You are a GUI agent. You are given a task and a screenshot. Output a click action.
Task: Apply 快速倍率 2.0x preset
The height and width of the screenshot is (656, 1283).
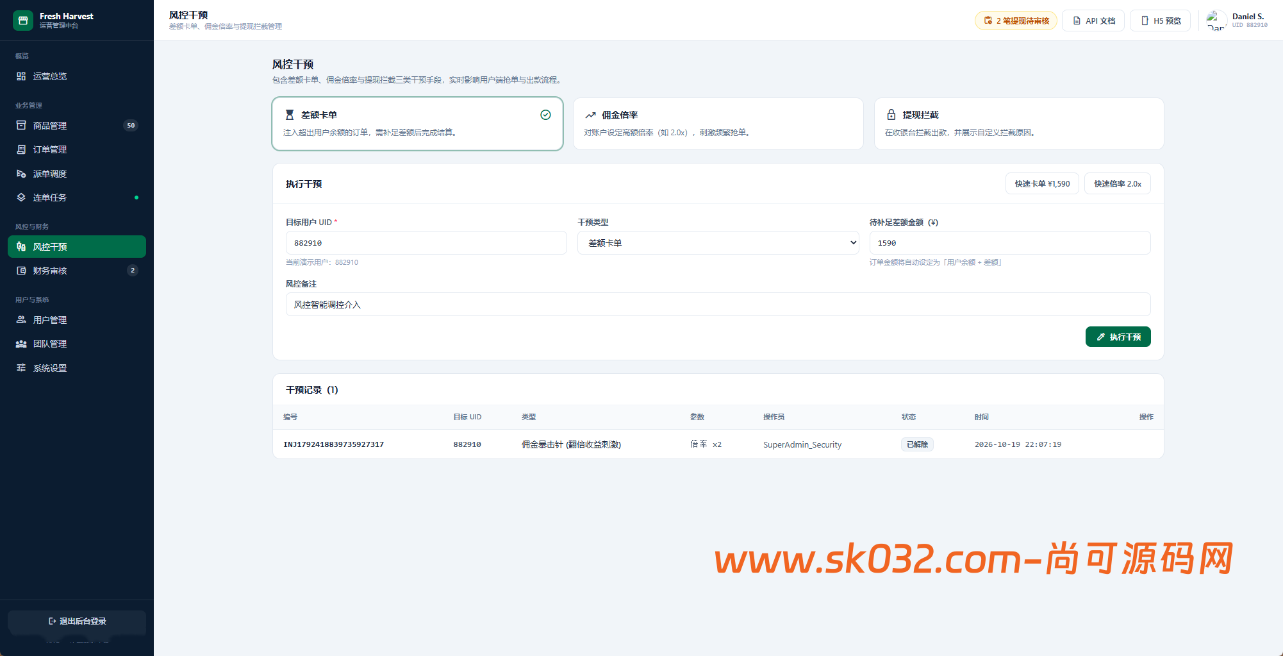(x=1118, y=184)
